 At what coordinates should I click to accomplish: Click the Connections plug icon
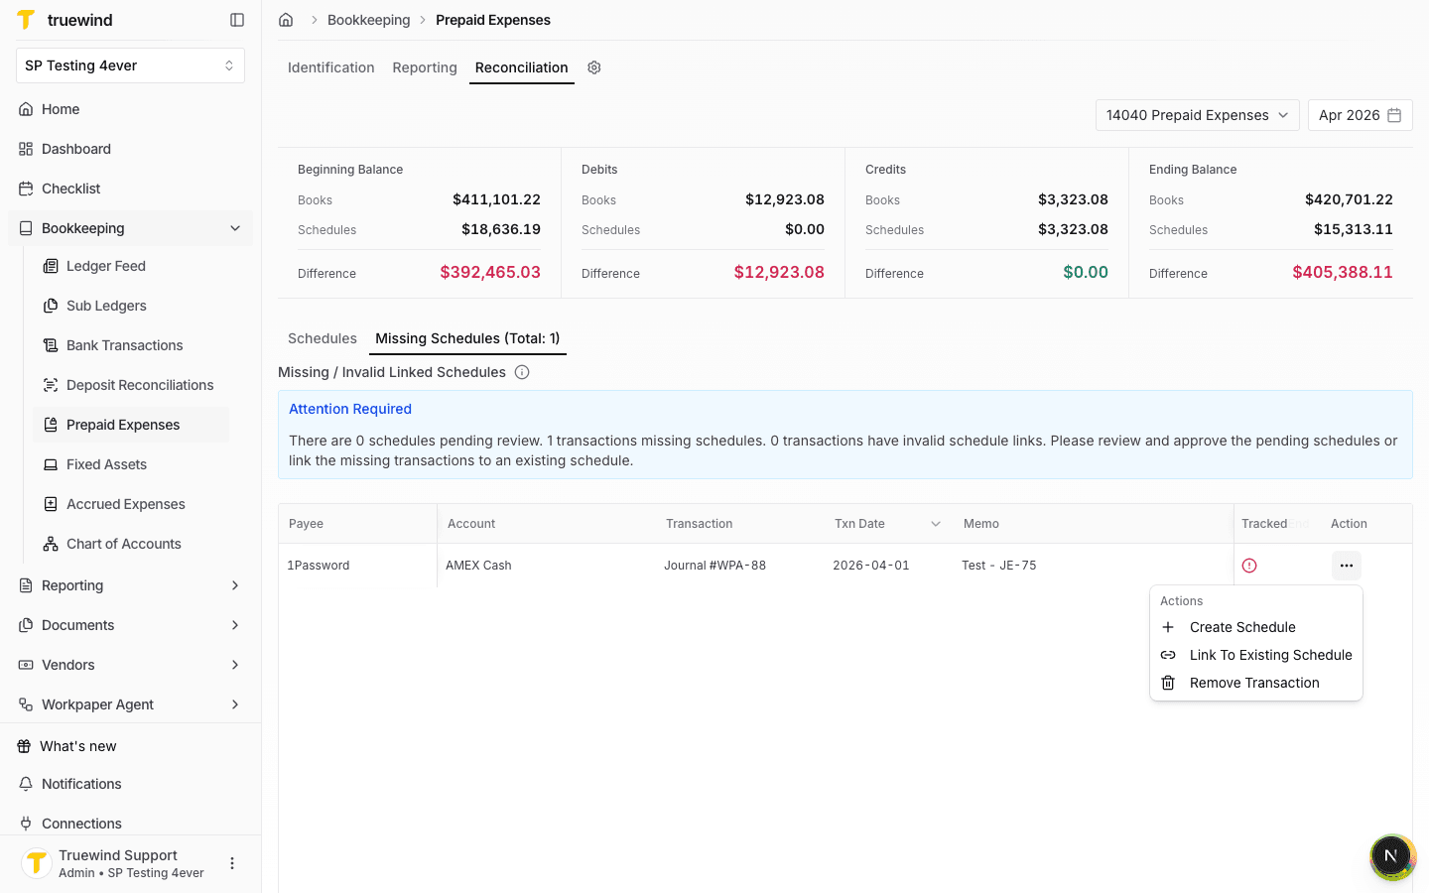[26, 824]
